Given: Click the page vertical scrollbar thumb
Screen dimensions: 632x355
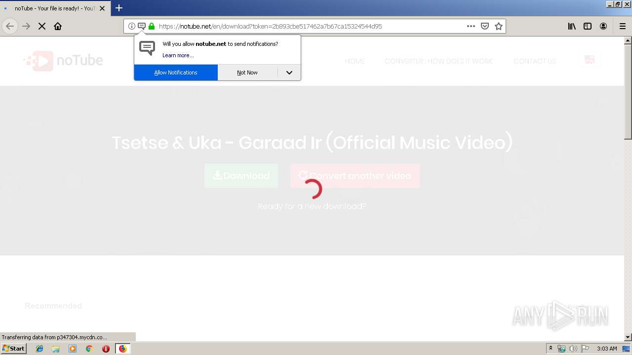Looking at the screenshot, I should tap(628, 91).
